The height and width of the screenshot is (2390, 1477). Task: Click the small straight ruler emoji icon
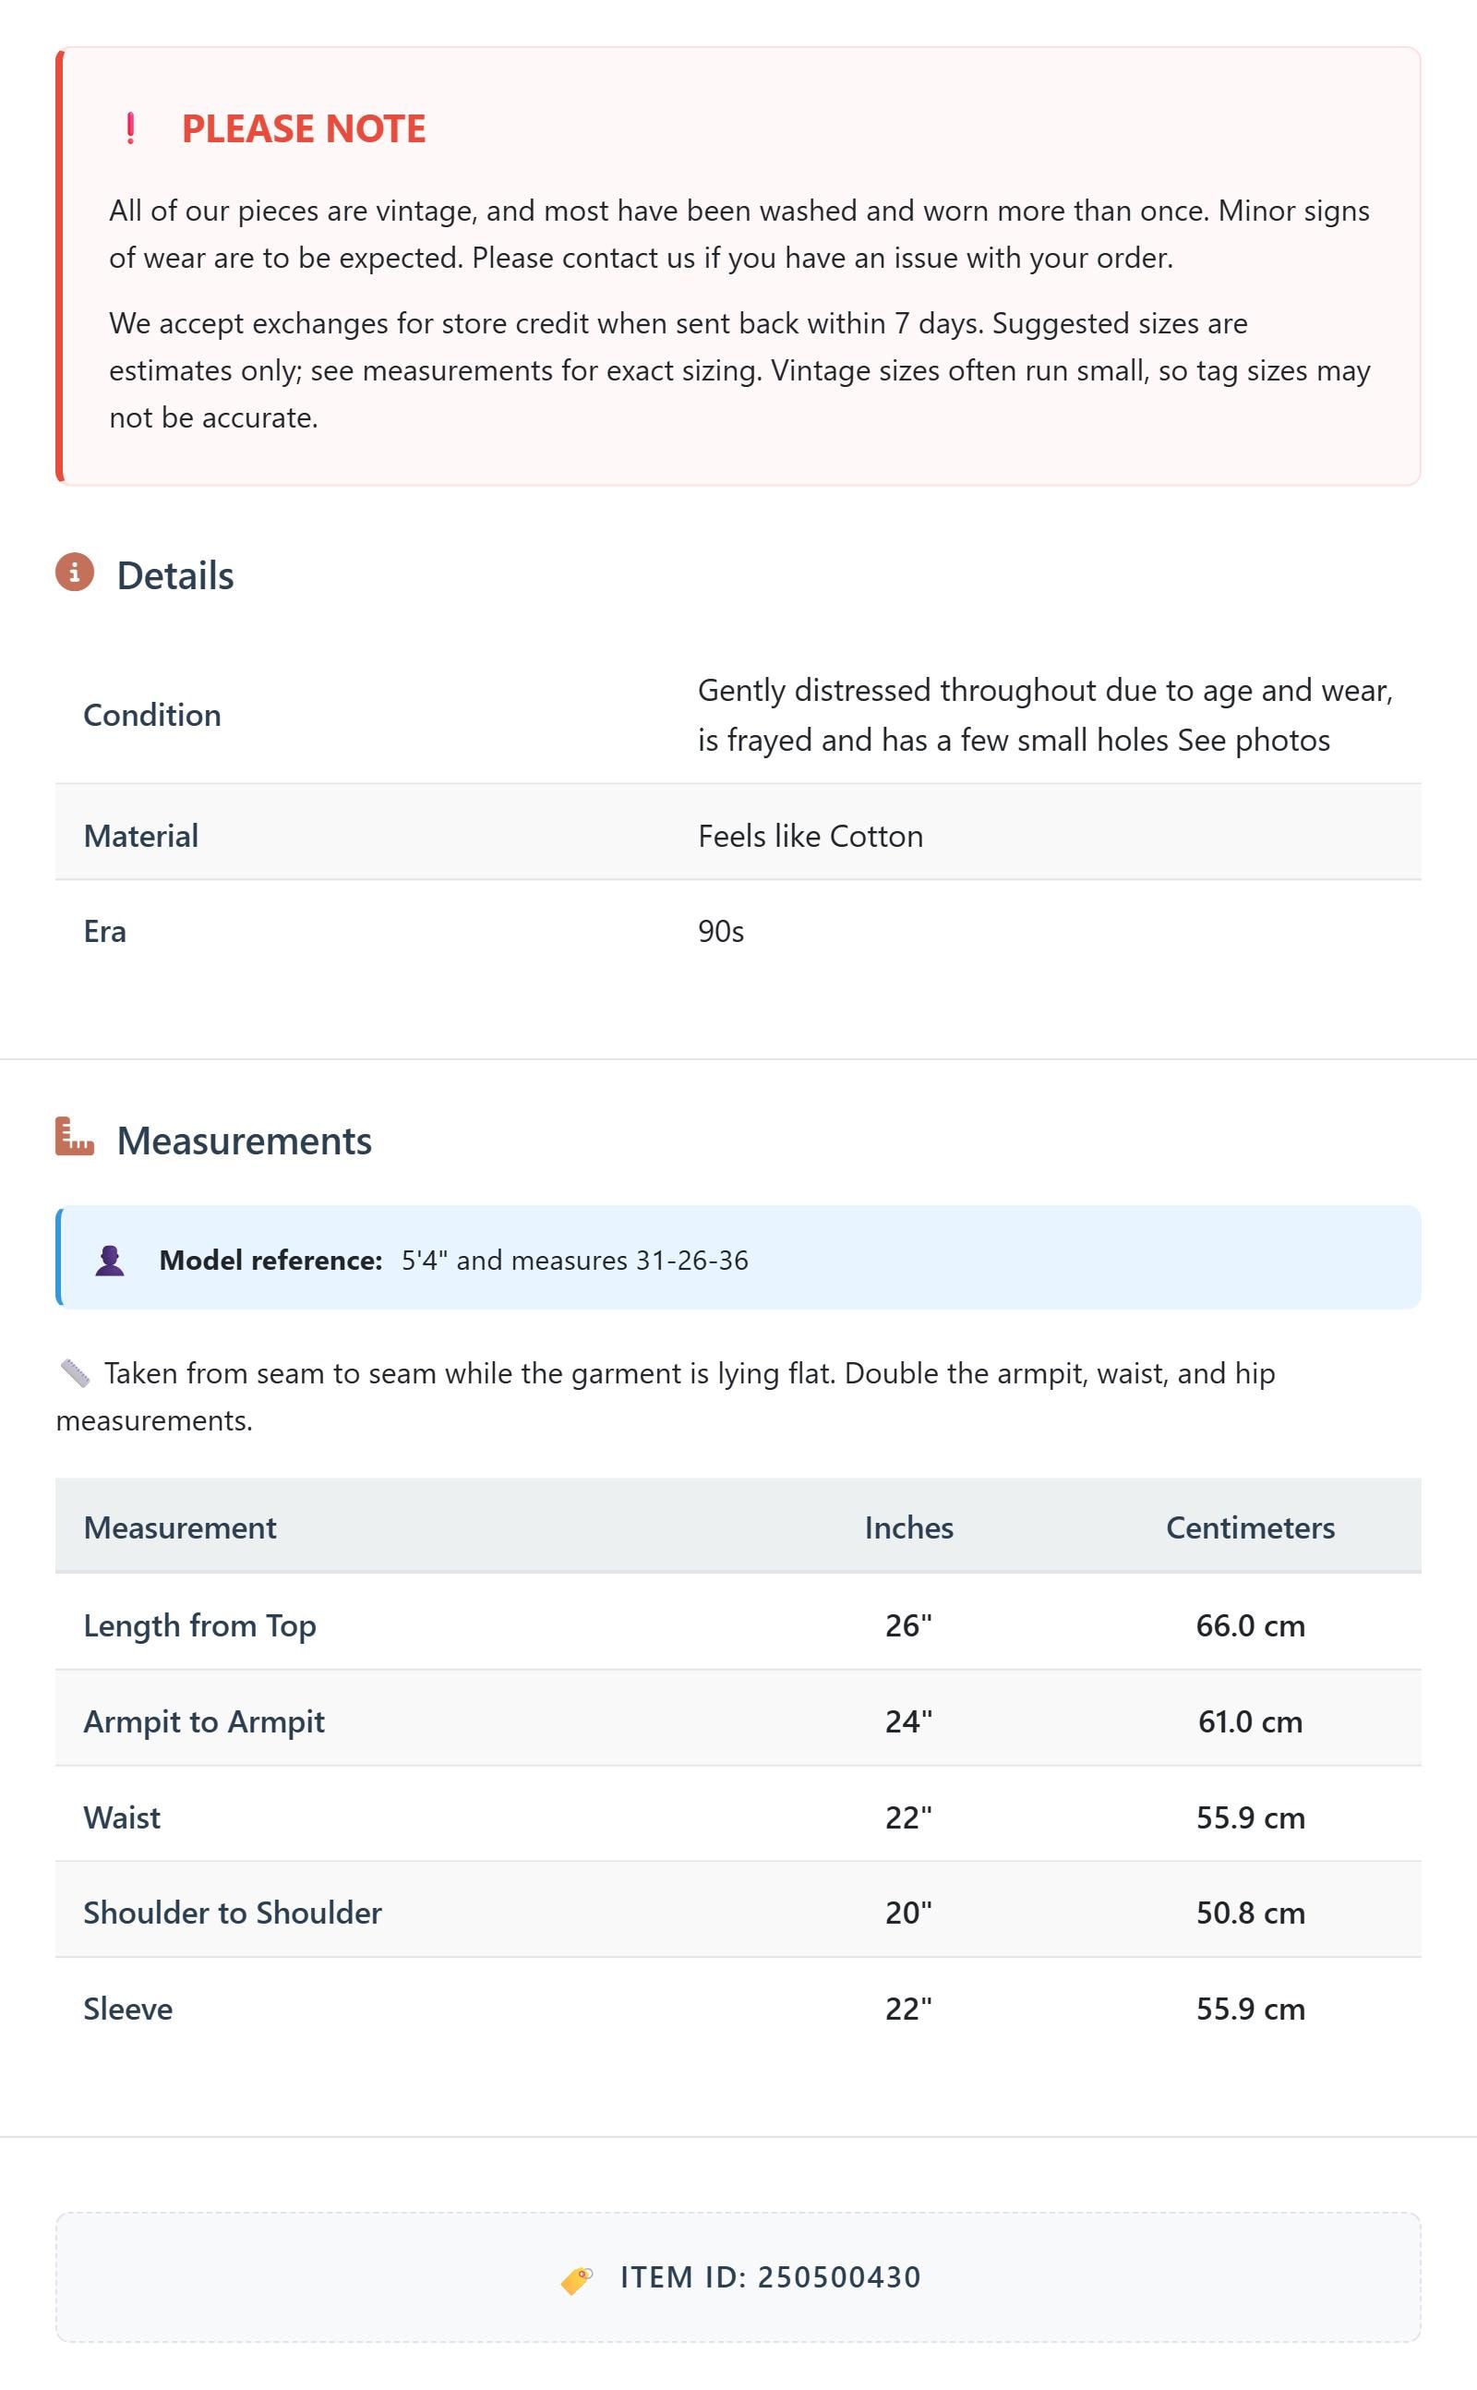click(x=74, y=1374)
